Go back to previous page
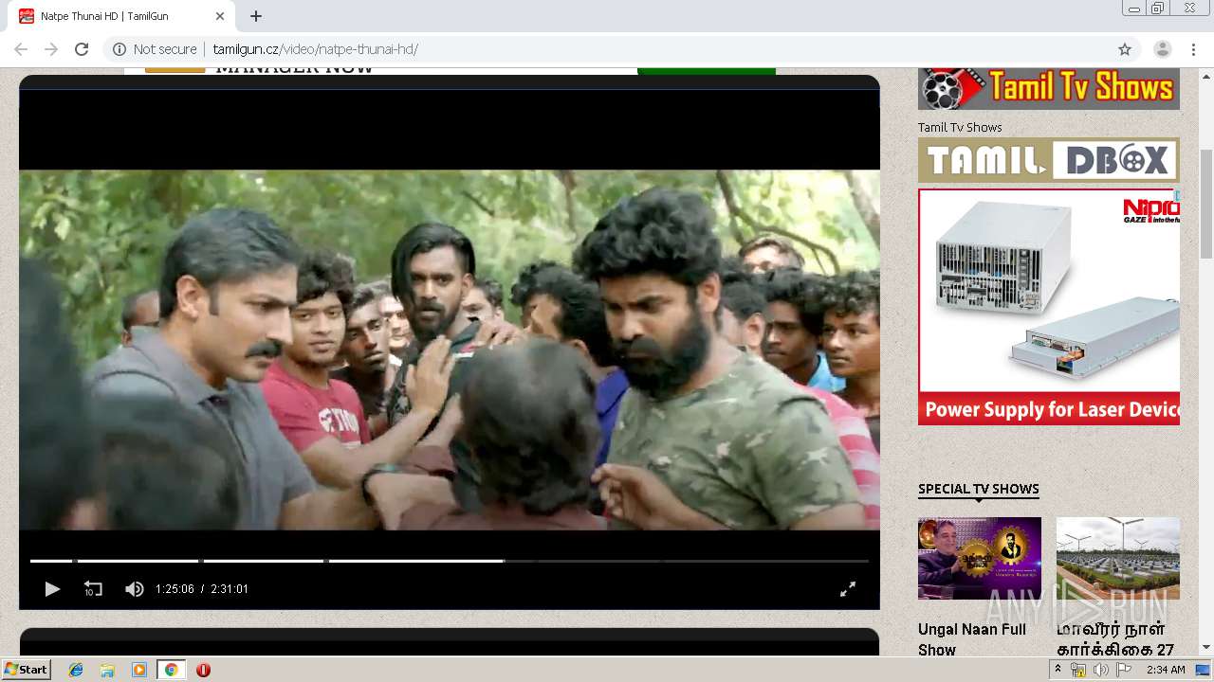Image resolution: width=1214 pixels, height=682 pixels. coord(21,49)
